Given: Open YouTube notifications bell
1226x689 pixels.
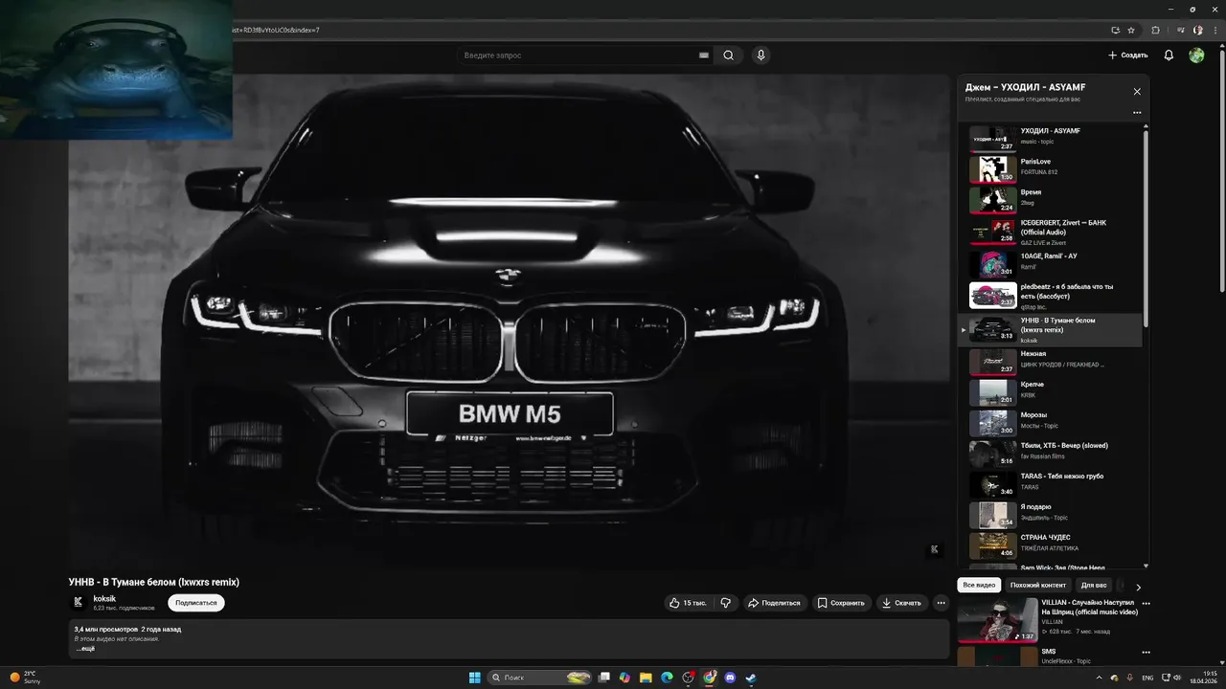Looking at the screenshot, I should (1169, 56).
